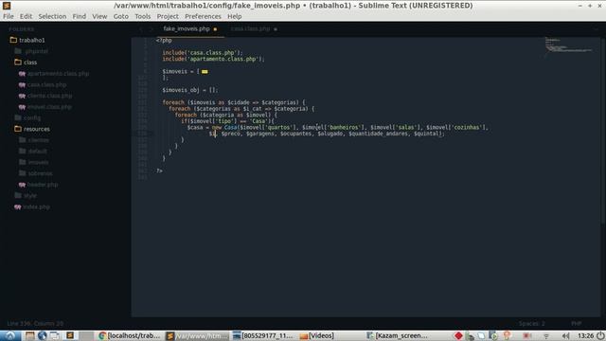Open the Project menu
Viewport: 606px width, 341px height.
(x=168, y=16)
